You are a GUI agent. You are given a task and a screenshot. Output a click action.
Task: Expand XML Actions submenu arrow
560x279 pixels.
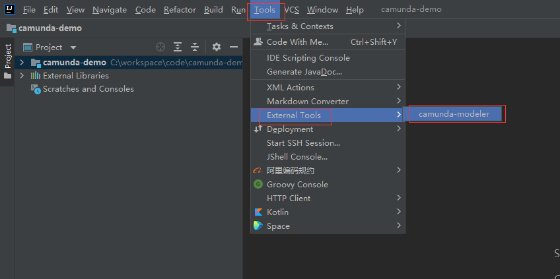tap(399, 87)
